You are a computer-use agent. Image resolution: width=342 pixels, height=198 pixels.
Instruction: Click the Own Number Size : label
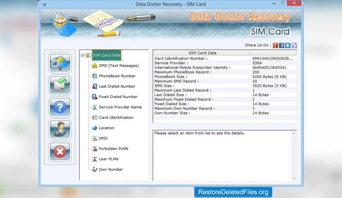[172, 113]
